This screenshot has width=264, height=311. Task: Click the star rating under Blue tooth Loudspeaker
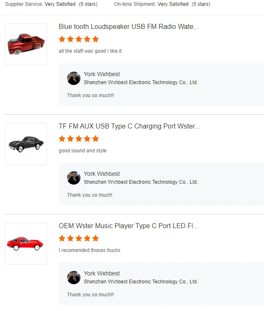click(79, 39)
